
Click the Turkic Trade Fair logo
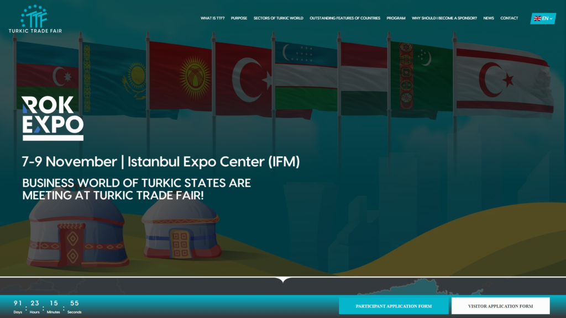(x=35, y=19)
